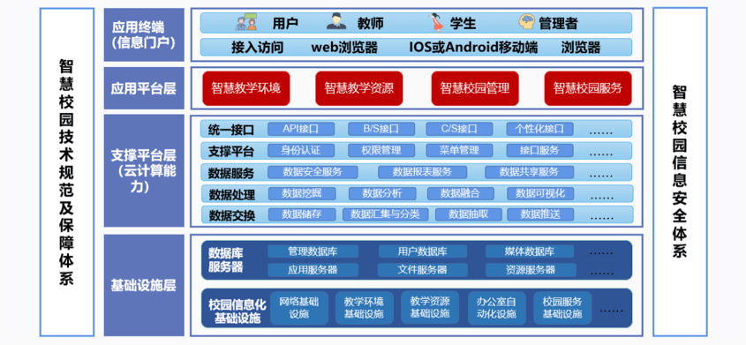Screen dimensions: 746x345
Task: Click the 管理者 brain icon
Action: [x=527, y=22]
